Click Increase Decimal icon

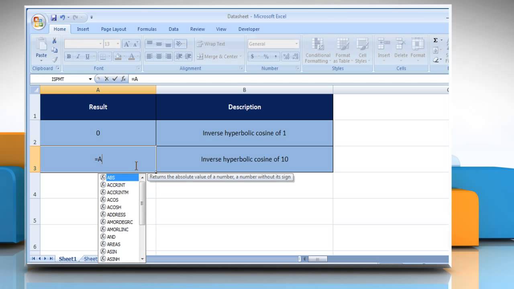(286, 57)
